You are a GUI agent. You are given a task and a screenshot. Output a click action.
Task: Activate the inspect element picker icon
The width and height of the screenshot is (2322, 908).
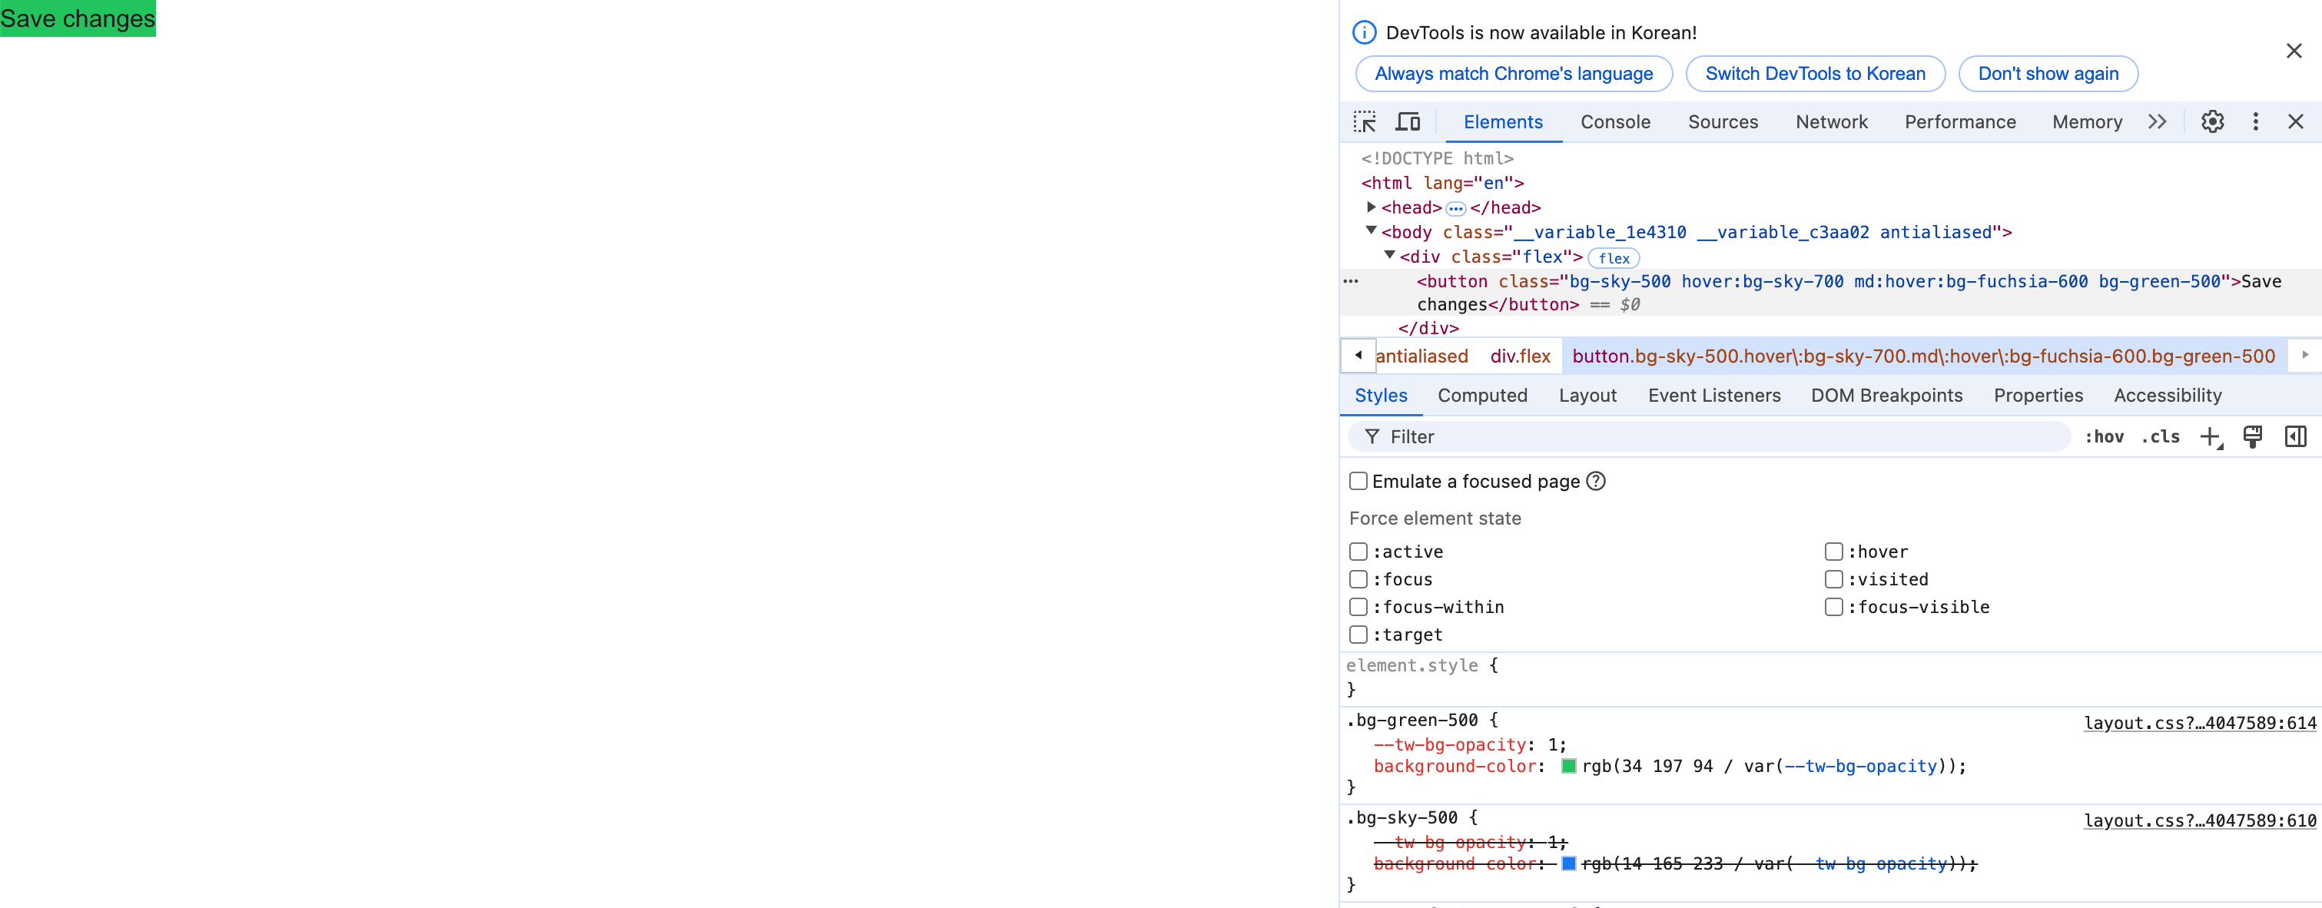click(1365, 121)
